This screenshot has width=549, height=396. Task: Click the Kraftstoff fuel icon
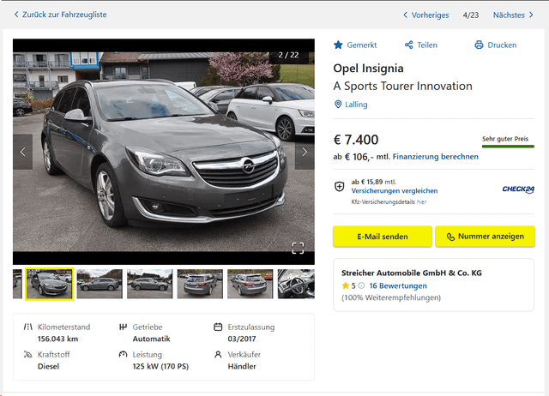click(x=28, y=354)
